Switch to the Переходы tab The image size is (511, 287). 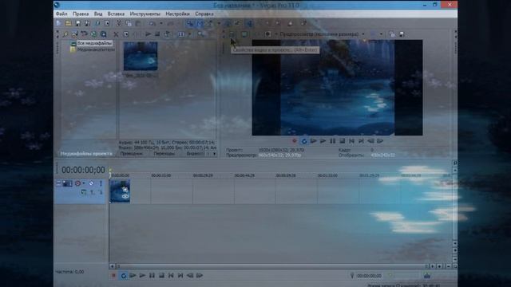[164, 154]
